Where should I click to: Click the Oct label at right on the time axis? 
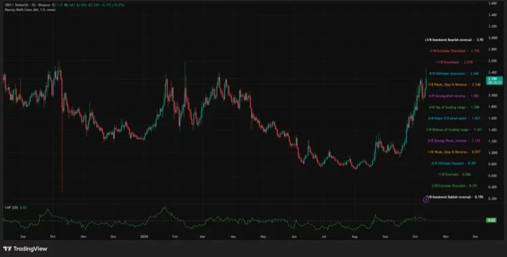[415, 237]
